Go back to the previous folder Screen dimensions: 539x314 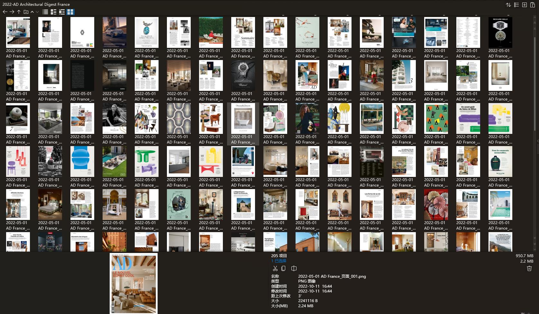[5, 12]
